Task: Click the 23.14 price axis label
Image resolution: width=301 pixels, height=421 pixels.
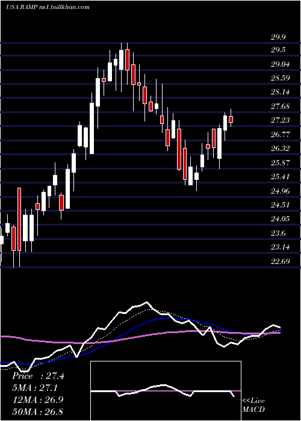Action: (x=280, y=247)
